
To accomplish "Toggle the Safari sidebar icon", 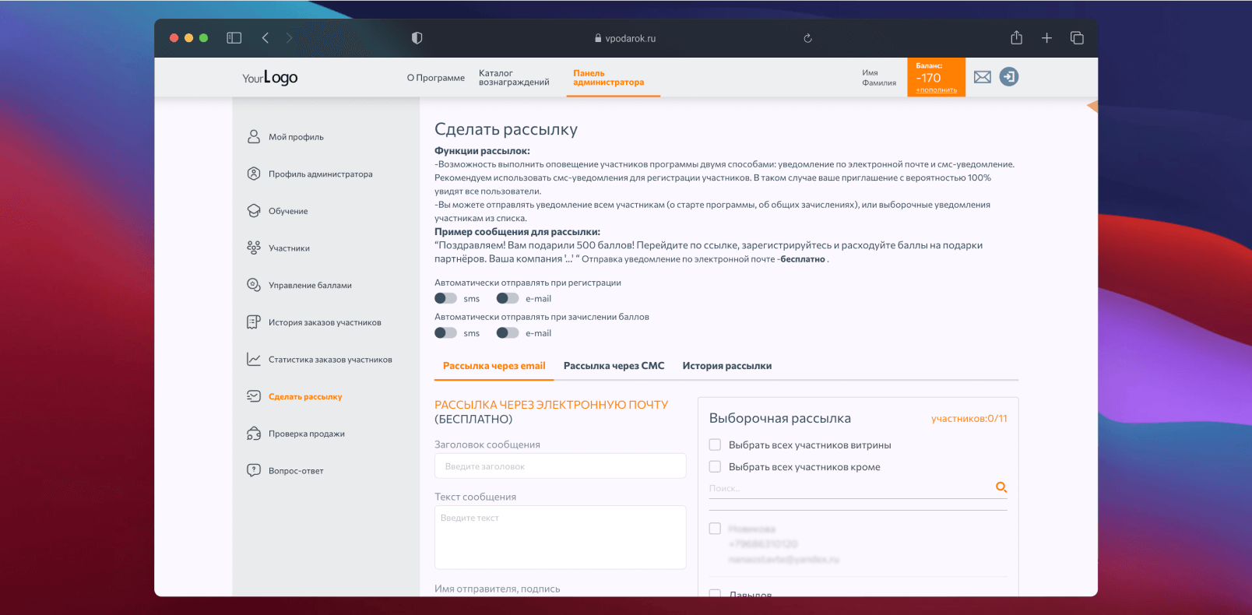I will point(234,38).
